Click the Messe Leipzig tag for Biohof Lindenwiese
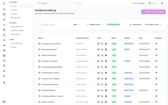The height and width of the screenshot is (105, 168). click(144, 55)
